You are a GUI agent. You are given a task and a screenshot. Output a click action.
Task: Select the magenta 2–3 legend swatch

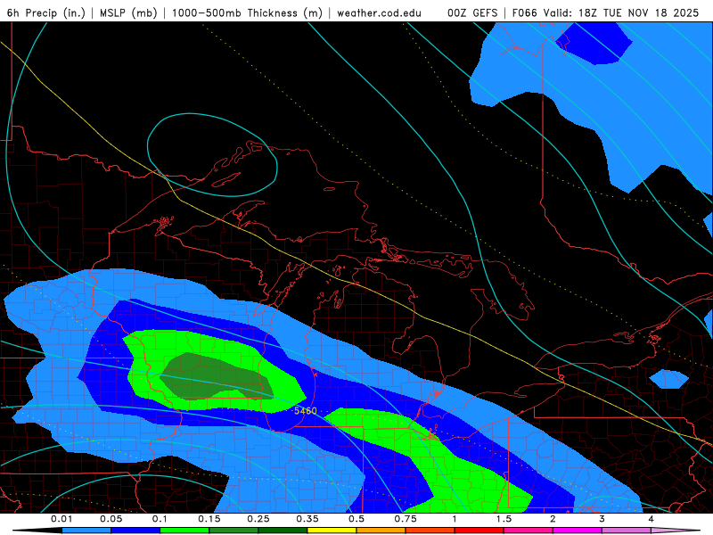point(578,531)
